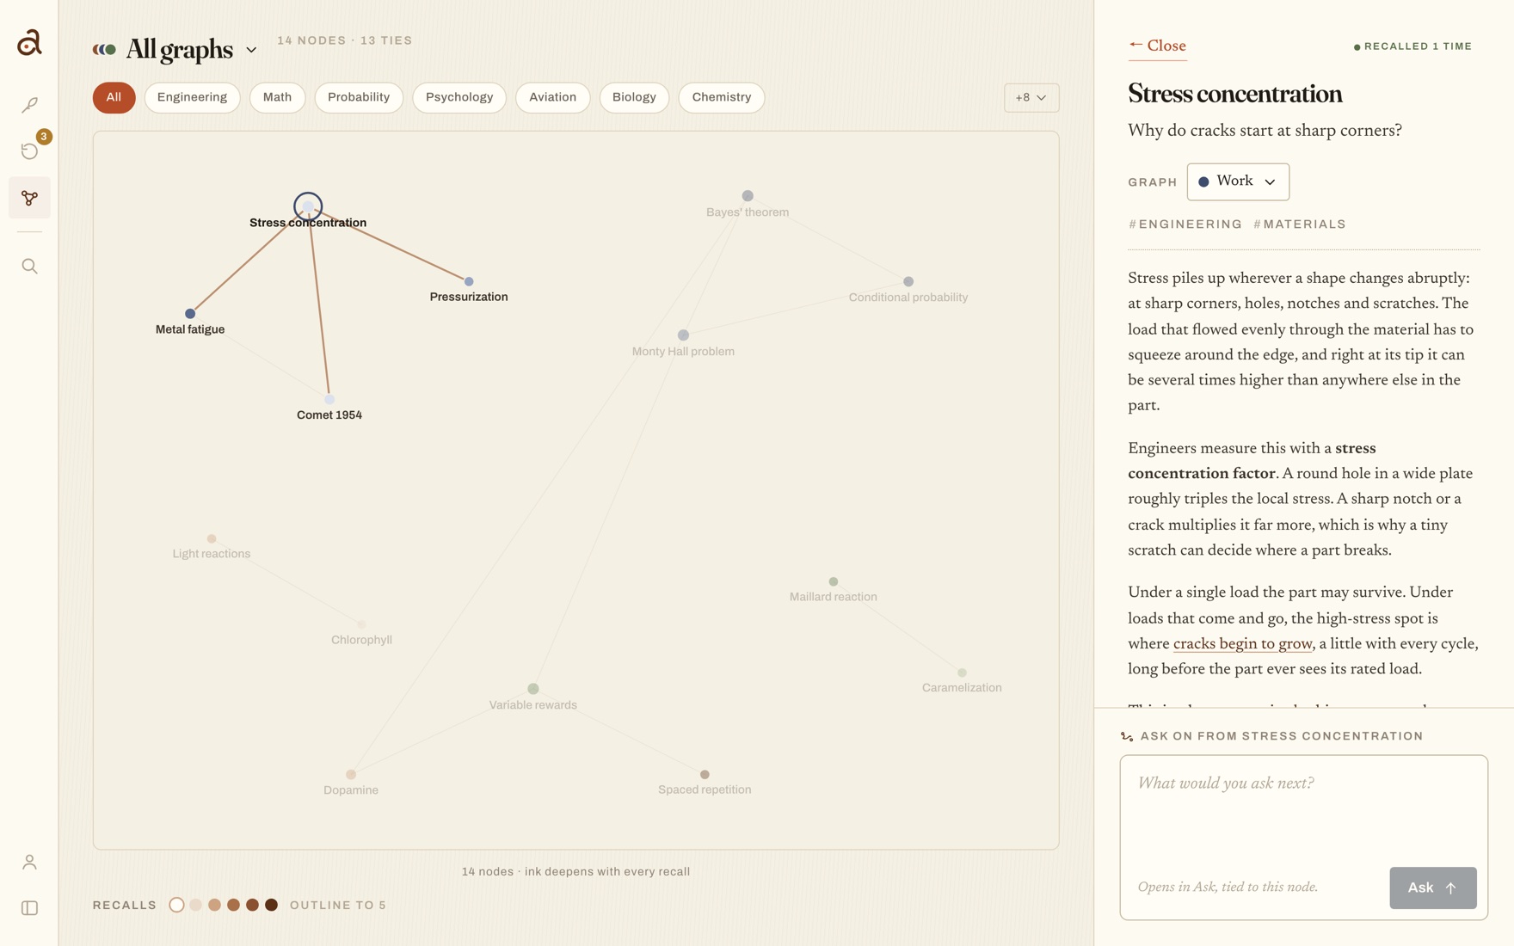The image size is (1514, 946).
Task: Click the app logo in the sidebar
Action: click(29, 42)
